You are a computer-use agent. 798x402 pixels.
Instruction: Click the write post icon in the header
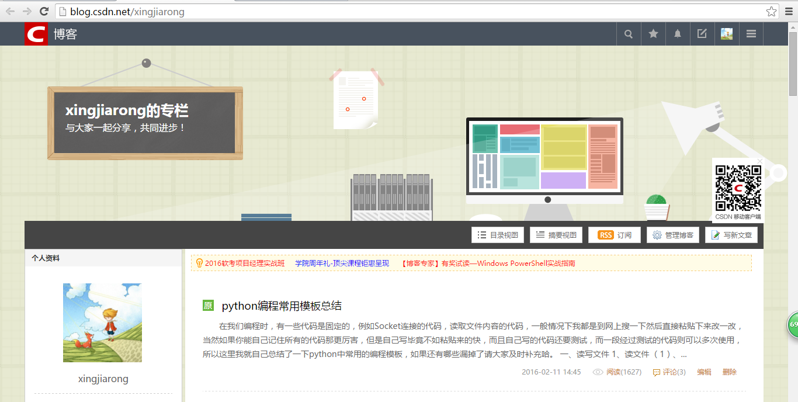702,33
